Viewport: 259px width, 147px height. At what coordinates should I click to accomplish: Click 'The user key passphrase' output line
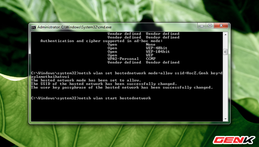coord(122,87)
